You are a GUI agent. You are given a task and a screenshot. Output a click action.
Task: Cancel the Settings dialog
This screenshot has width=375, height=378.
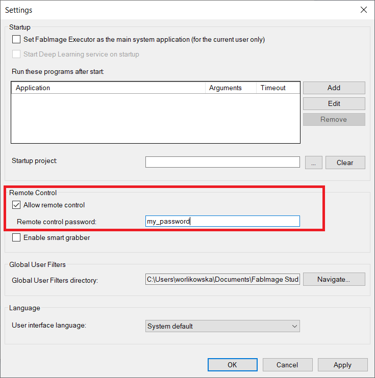click(x=287, y=365)
